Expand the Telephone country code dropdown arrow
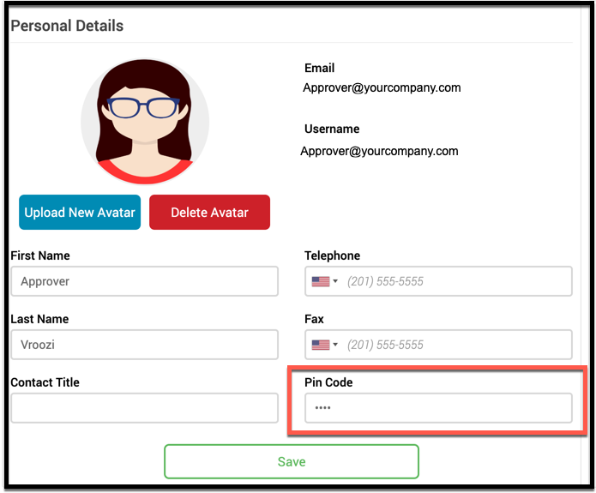This screenshot has width=596, height=493. point(335,281)
